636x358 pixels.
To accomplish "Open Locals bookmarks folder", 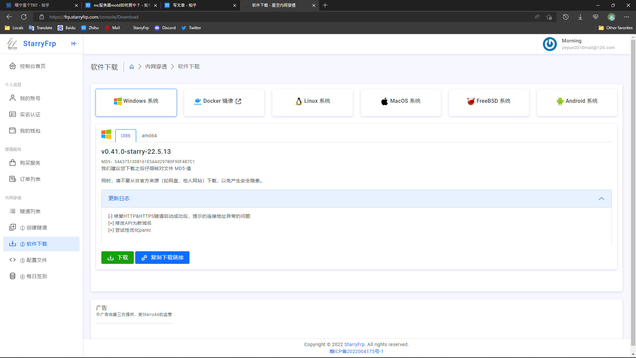I will pyautogui.click(x=14, y=28).
